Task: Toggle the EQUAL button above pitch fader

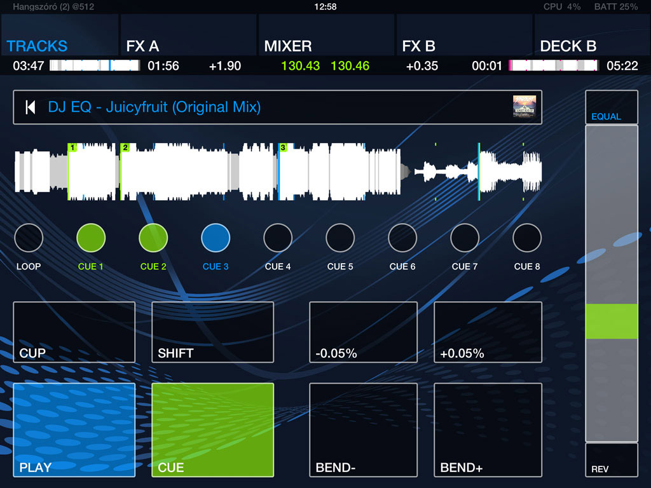Action: point(612,107)
